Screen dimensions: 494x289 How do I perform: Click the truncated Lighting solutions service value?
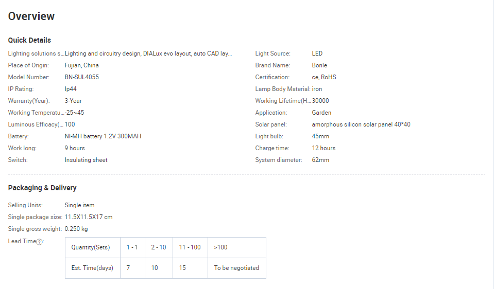click(148, 53)
